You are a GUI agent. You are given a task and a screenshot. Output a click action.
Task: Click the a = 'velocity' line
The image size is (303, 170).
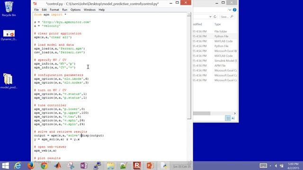click(x=47, y=26)
